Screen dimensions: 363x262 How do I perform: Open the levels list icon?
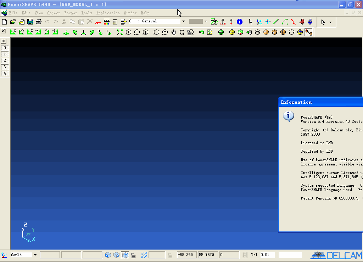tap(124, 22)
